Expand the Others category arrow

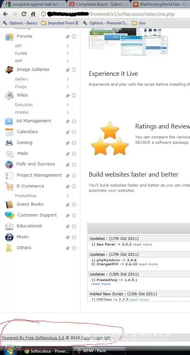coord(74,248)
